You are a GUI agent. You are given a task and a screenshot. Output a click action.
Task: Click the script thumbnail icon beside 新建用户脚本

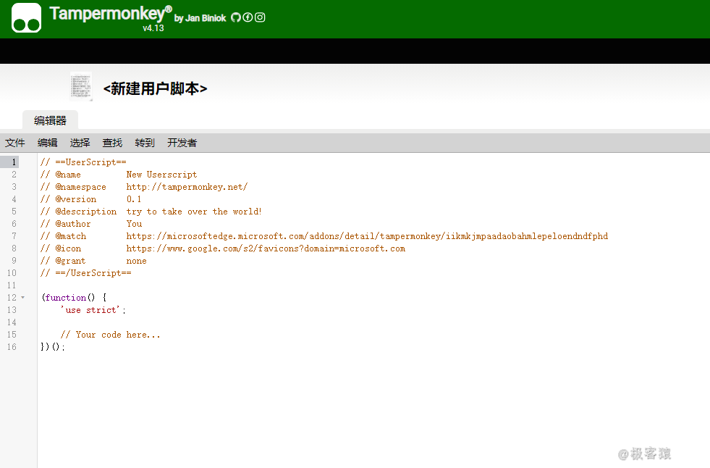click(81, 86)
